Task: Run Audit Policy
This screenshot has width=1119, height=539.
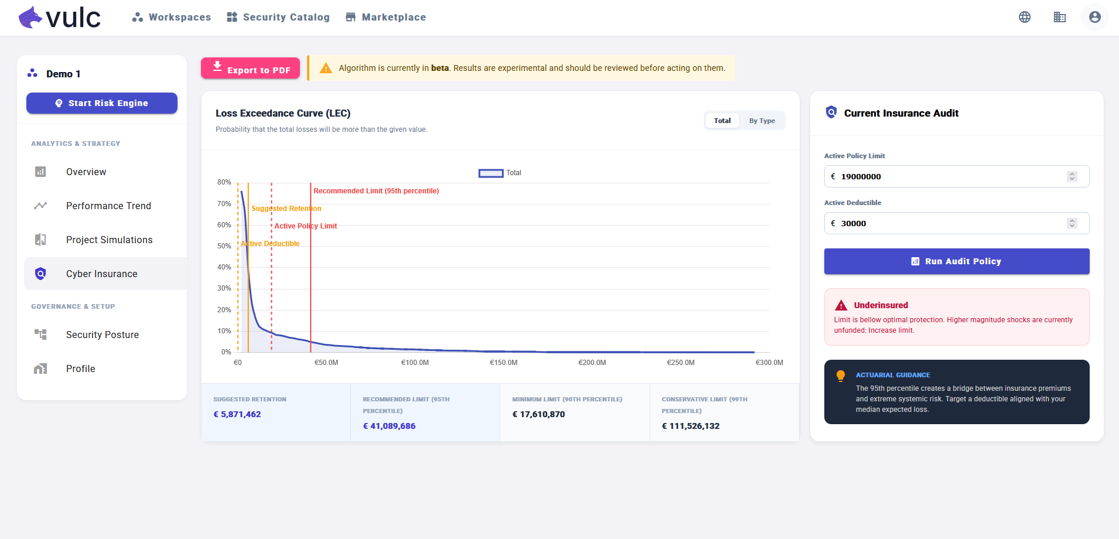Action: click(x=956, y=261)
